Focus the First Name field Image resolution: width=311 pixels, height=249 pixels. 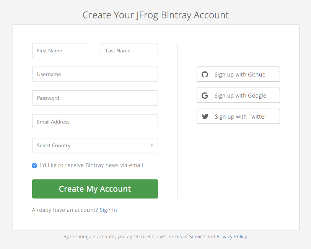click(x=60, y=50)
